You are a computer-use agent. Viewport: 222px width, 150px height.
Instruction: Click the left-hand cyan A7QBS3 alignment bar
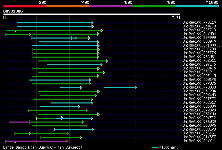71,88
